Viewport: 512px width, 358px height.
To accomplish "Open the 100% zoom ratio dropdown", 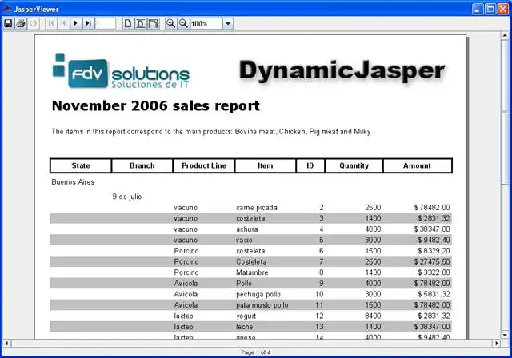I will [228, 23].
